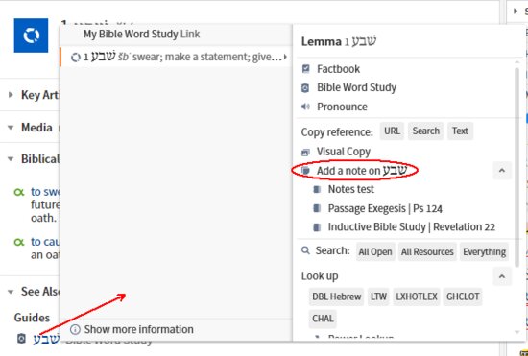Screen dimensions: 528x356
Task: Click Add a note on שבע
Action: (362, 171)
